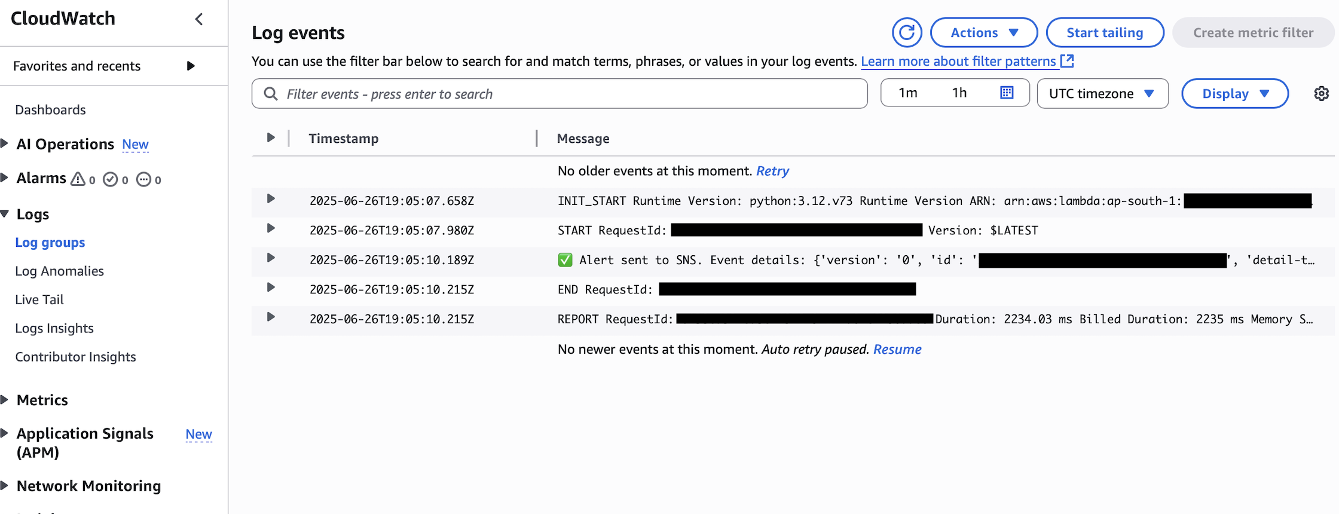Collapse the Logs section
Screen dimensions: 1339x514
[x=5, y=214]
